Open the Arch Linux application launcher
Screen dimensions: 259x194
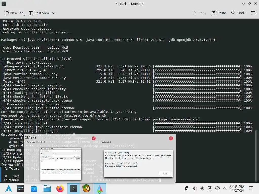[x=8, y=188]
